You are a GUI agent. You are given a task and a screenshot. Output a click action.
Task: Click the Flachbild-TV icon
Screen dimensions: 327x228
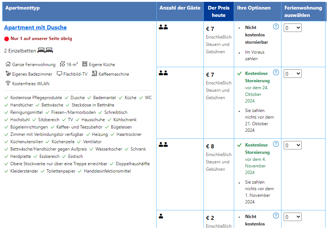(x=59, y=74)
